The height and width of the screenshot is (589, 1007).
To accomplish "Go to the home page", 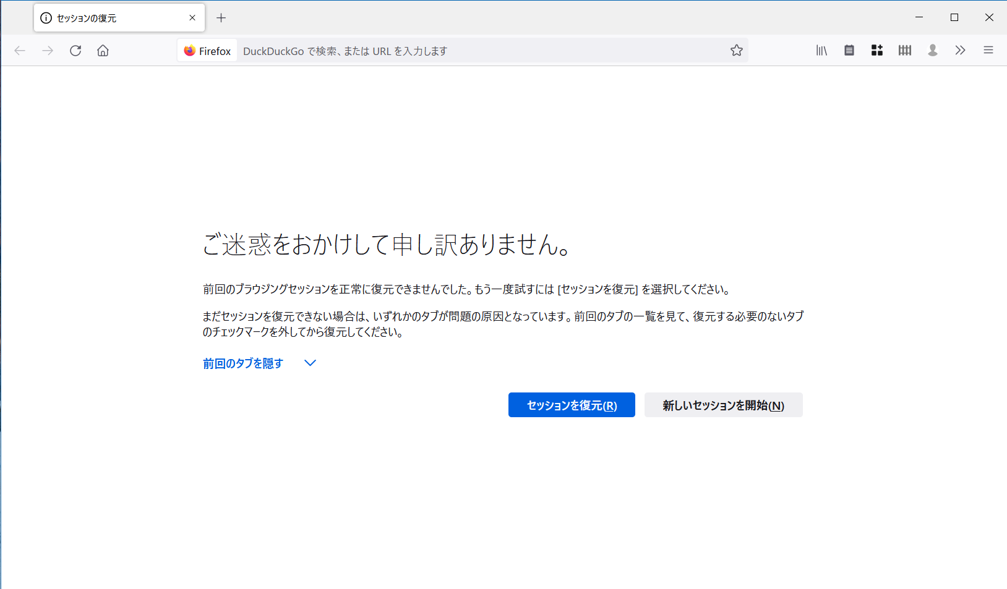I will pos(103,50).
